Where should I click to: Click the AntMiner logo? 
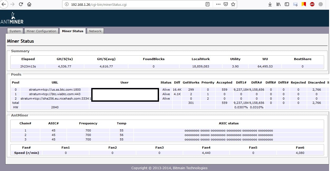pyautogui.click(x=12, y=18)
